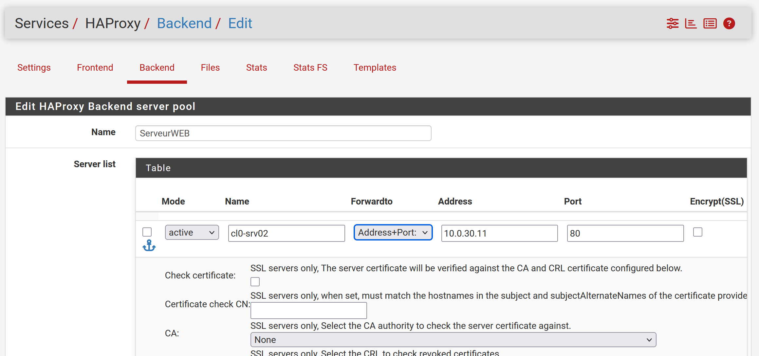Click the Server list label
Viewport: 759px width, 356px height.
pyautogui.click(x=95, y=164)
